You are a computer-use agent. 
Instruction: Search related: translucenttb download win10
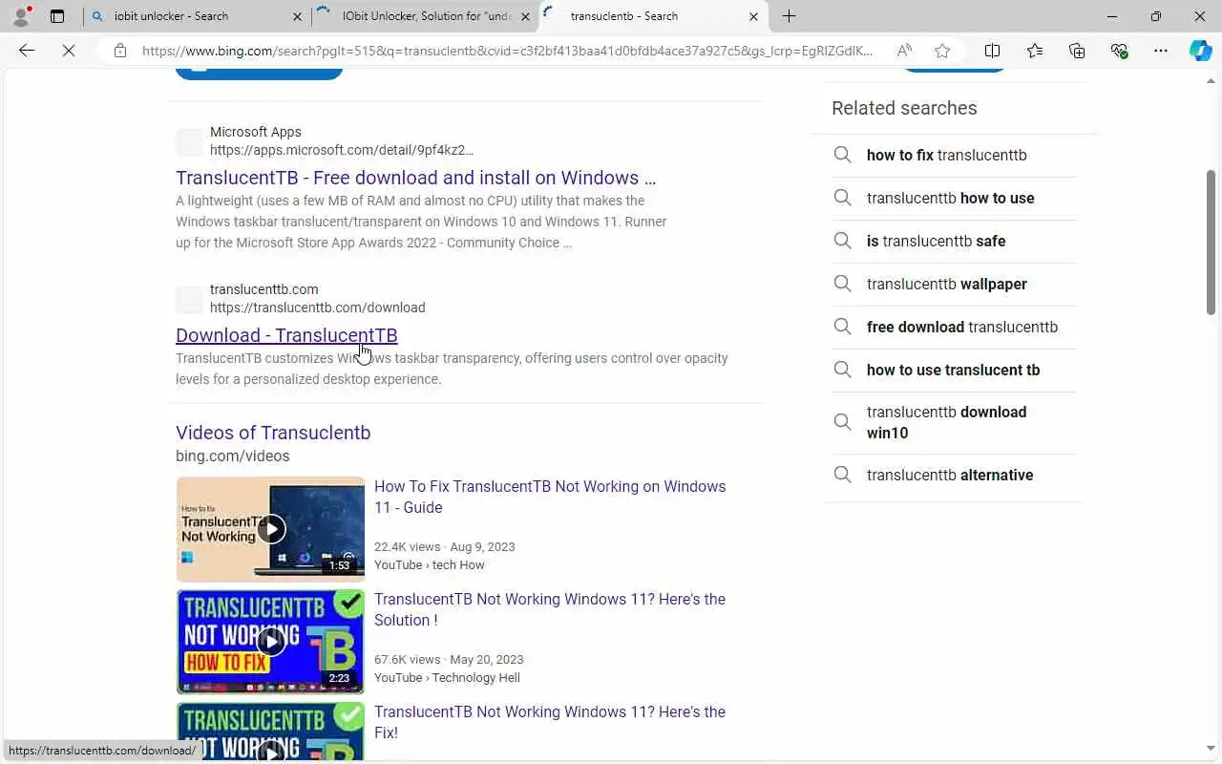tap(946, 422)
